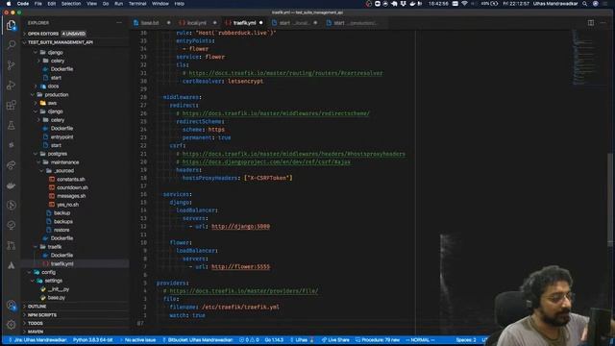Open the Selection menu
615x346 pixels.
(x=71, y=4)
